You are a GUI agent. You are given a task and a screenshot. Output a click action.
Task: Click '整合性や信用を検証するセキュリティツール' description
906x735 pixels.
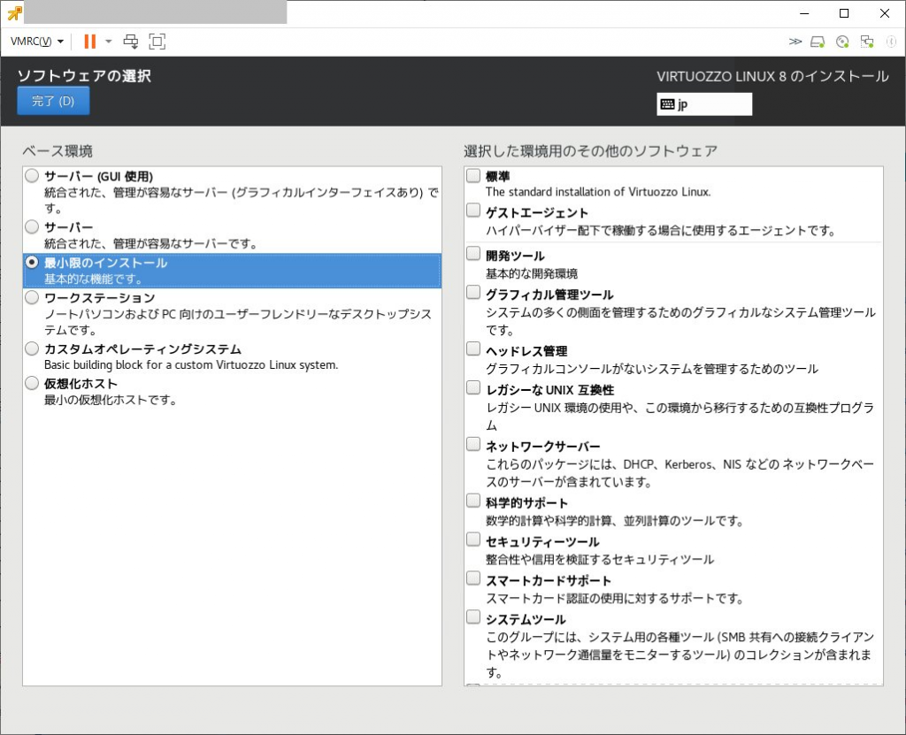600,559
